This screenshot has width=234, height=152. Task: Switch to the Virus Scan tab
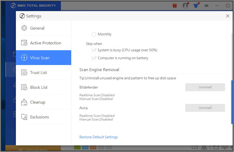pyautogui.click(x=43, y=58)
